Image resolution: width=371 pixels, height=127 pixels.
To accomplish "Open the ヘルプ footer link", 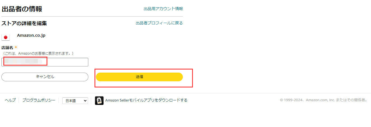I will coord(10,100).
